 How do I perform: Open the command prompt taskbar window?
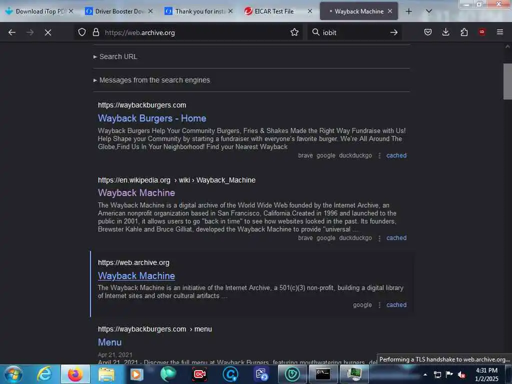323,374
